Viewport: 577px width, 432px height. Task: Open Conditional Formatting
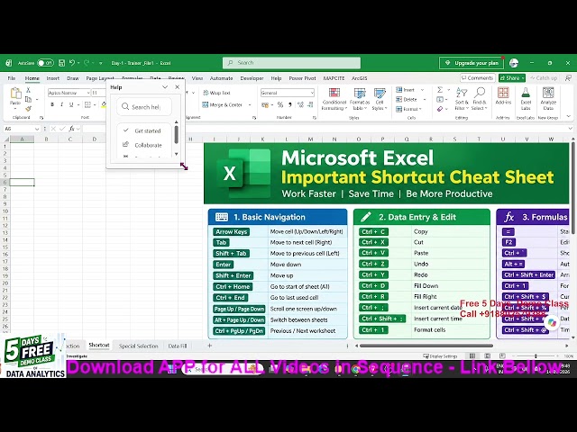click(x=334, y=99)
